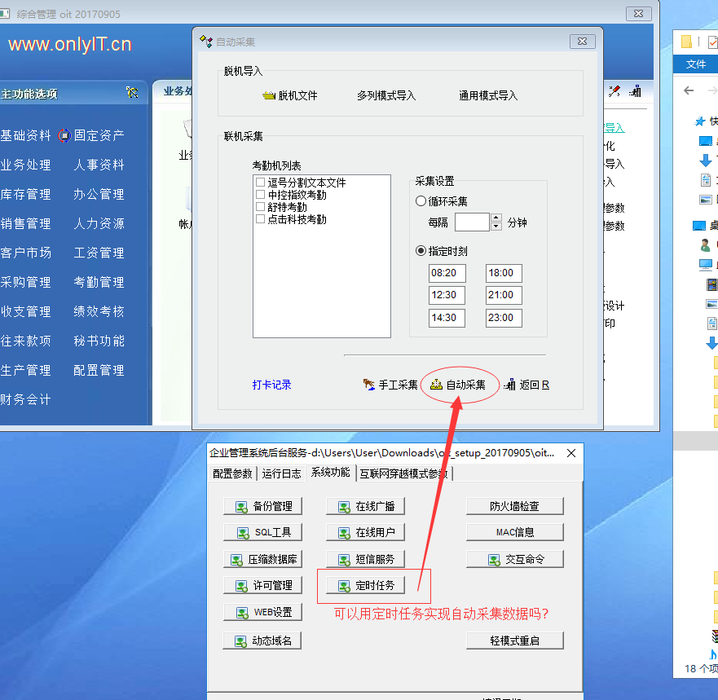Screen dimensions: 718x700
Task: Decrease the interval minutes spinner down arrow
Action: [496, 227]
